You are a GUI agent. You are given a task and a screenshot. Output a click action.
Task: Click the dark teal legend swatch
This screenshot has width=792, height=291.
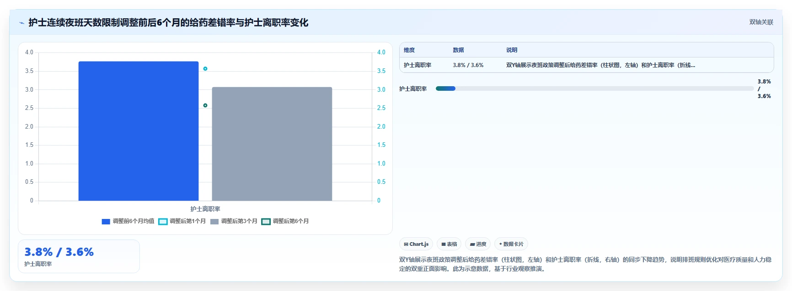pyautogui.click(x=266, y=222)
